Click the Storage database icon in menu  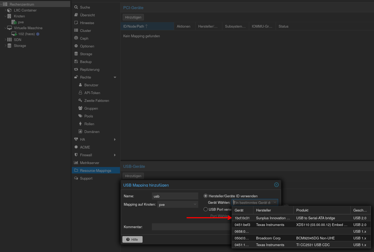pyautogui.click(x=76, y=54)
